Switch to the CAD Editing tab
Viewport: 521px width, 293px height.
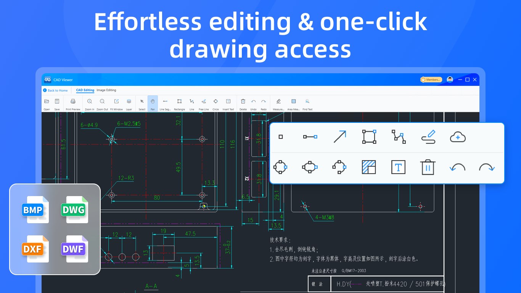(85, 90)
